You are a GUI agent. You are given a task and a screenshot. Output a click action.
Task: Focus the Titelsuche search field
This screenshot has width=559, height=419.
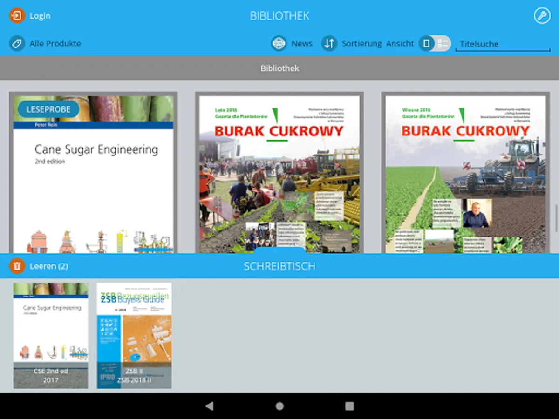[x=503, y=44]
